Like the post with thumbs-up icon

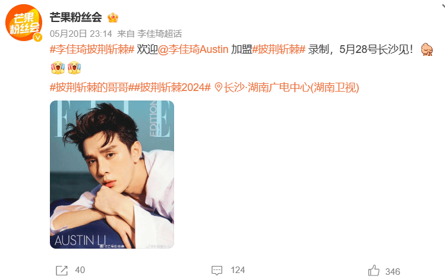[x=374, y=271]
